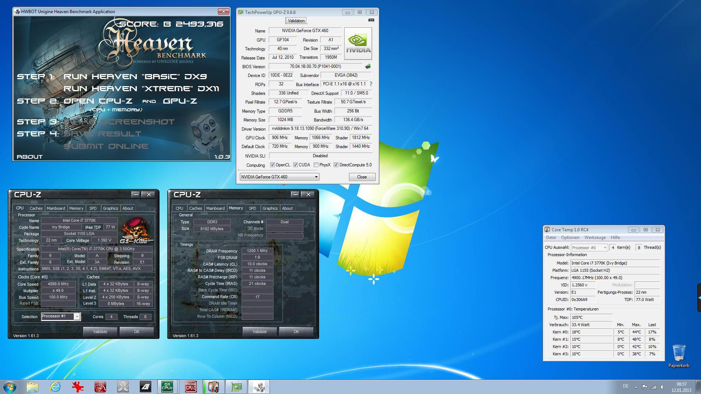Click the Bus Interface question mark icon
The width and height of the screenshot is (701, 394).
[x=371, y=84]
